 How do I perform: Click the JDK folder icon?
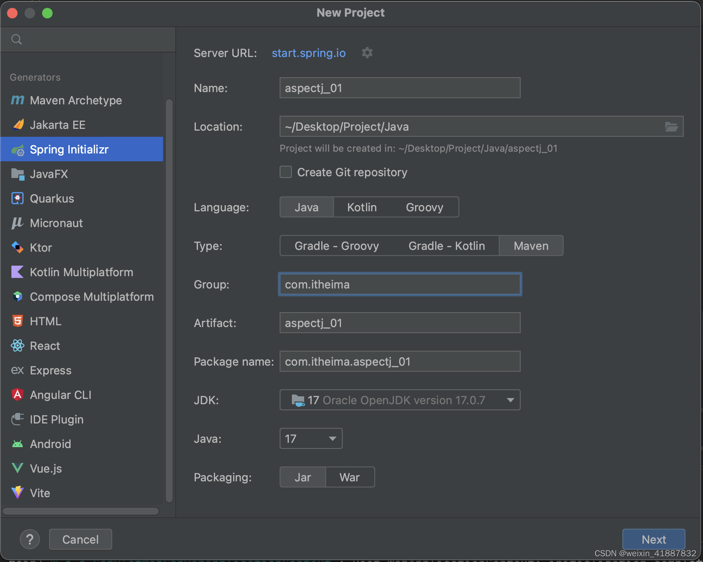298,400
